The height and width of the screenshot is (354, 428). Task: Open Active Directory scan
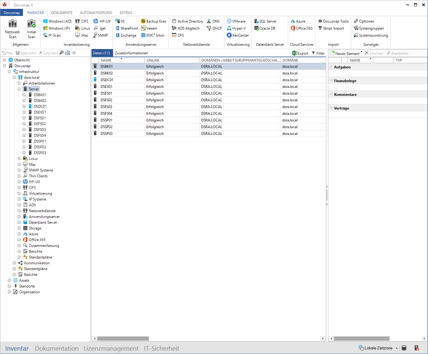click(x=188, y=21)
